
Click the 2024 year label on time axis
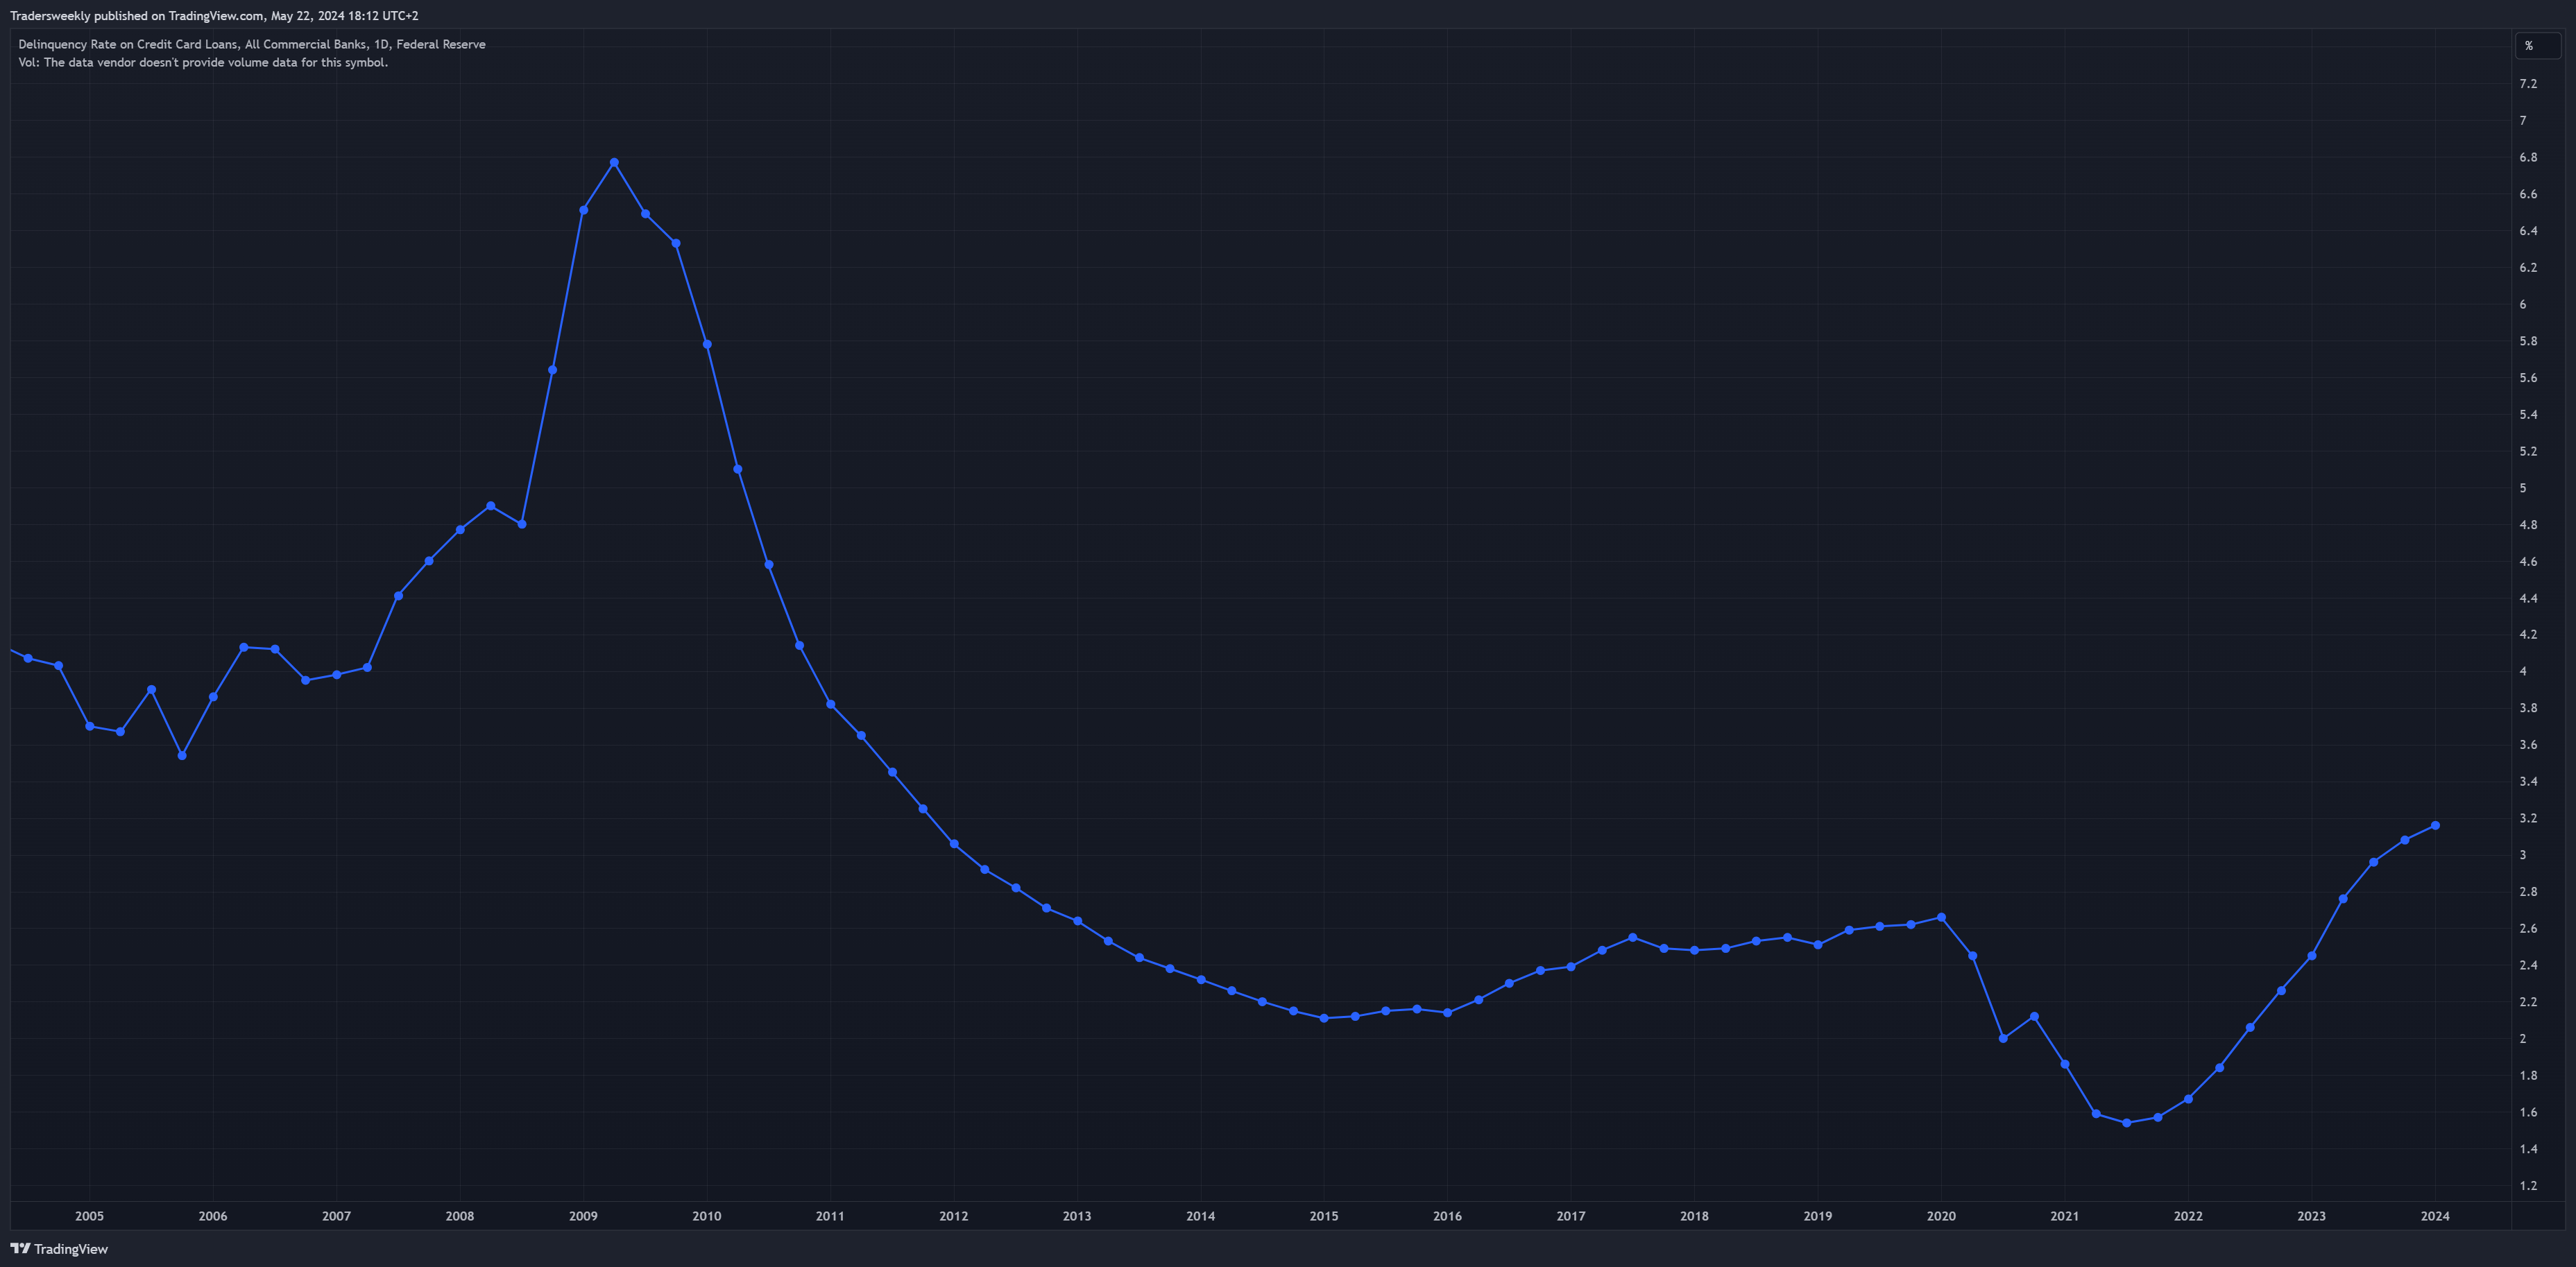click(2435, 1216)
